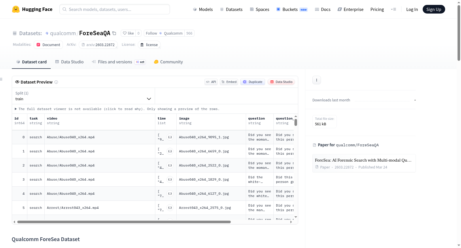Click the Hugging Face logo icon

(x=16, y=9)
